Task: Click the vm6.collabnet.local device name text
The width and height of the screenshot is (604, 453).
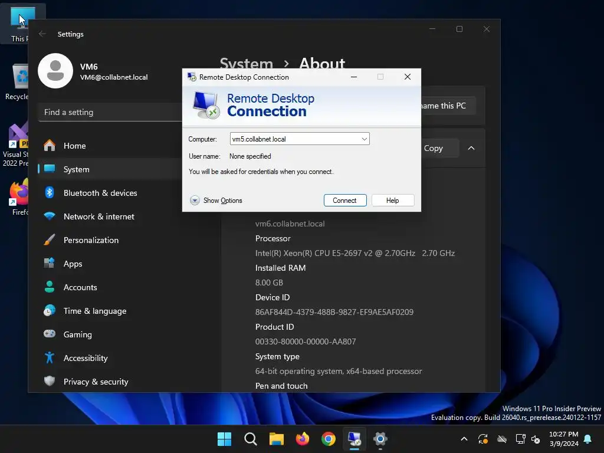Action: (290, 224)
